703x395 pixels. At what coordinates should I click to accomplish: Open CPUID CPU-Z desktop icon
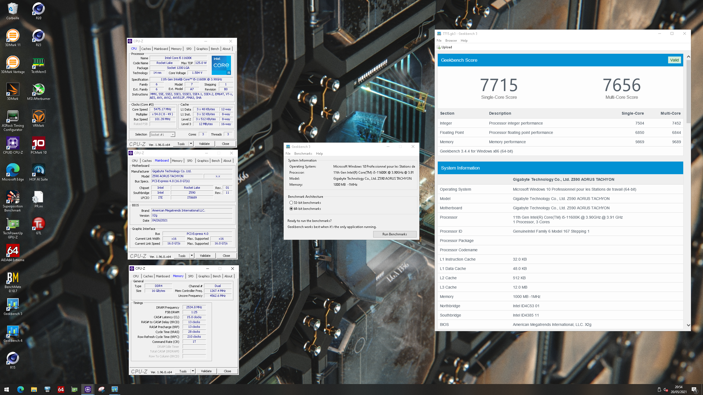(x=13, y=145)
